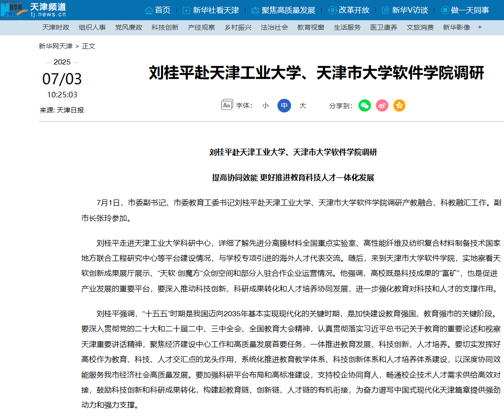Go to 组织人事 section

coord(92,27)
